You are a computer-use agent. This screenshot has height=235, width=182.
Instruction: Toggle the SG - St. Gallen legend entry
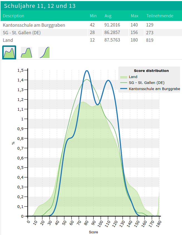coord(146,83)
